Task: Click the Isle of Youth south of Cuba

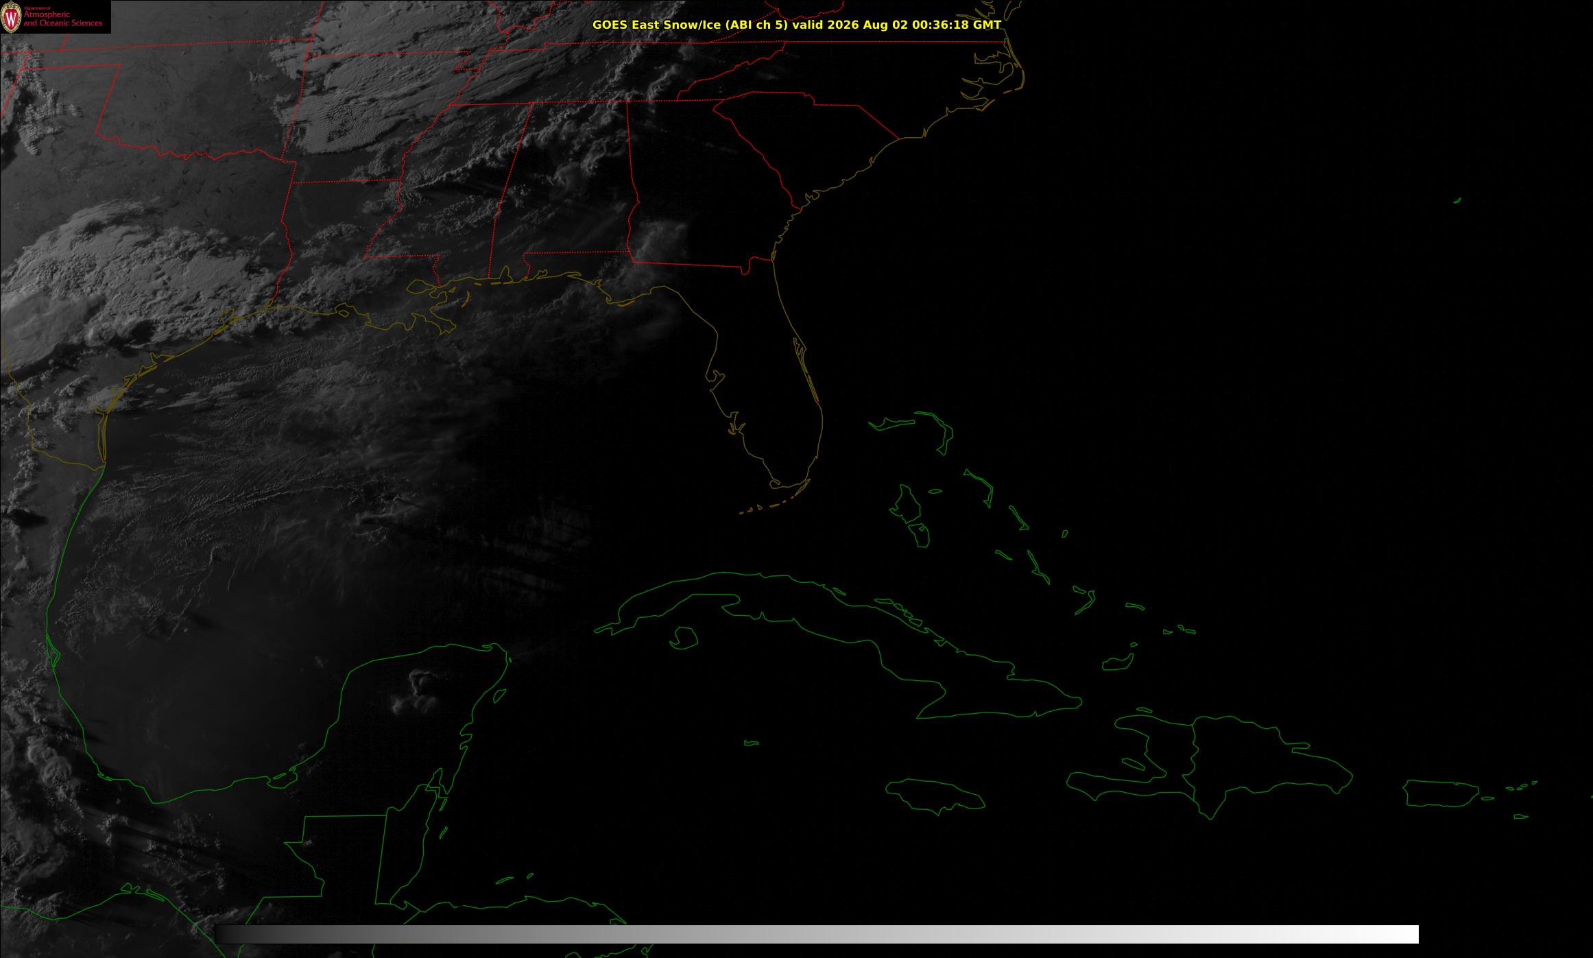Action: [684, 638]
